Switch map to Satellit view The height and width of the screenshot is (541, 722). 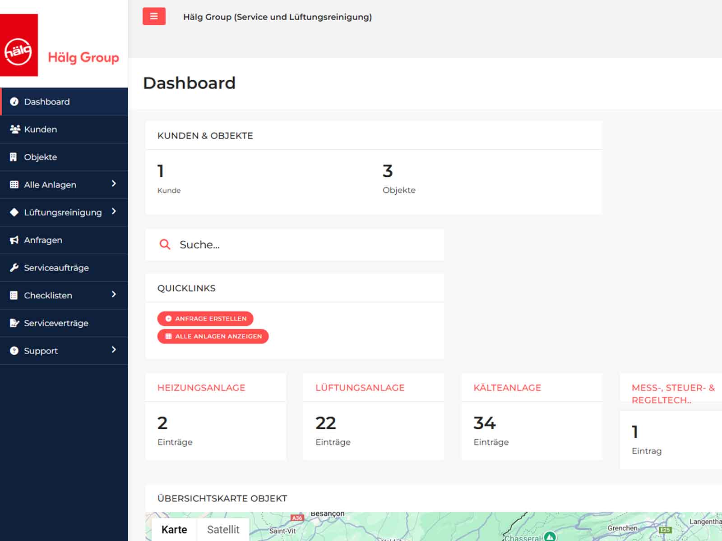[x=223, y=529]
